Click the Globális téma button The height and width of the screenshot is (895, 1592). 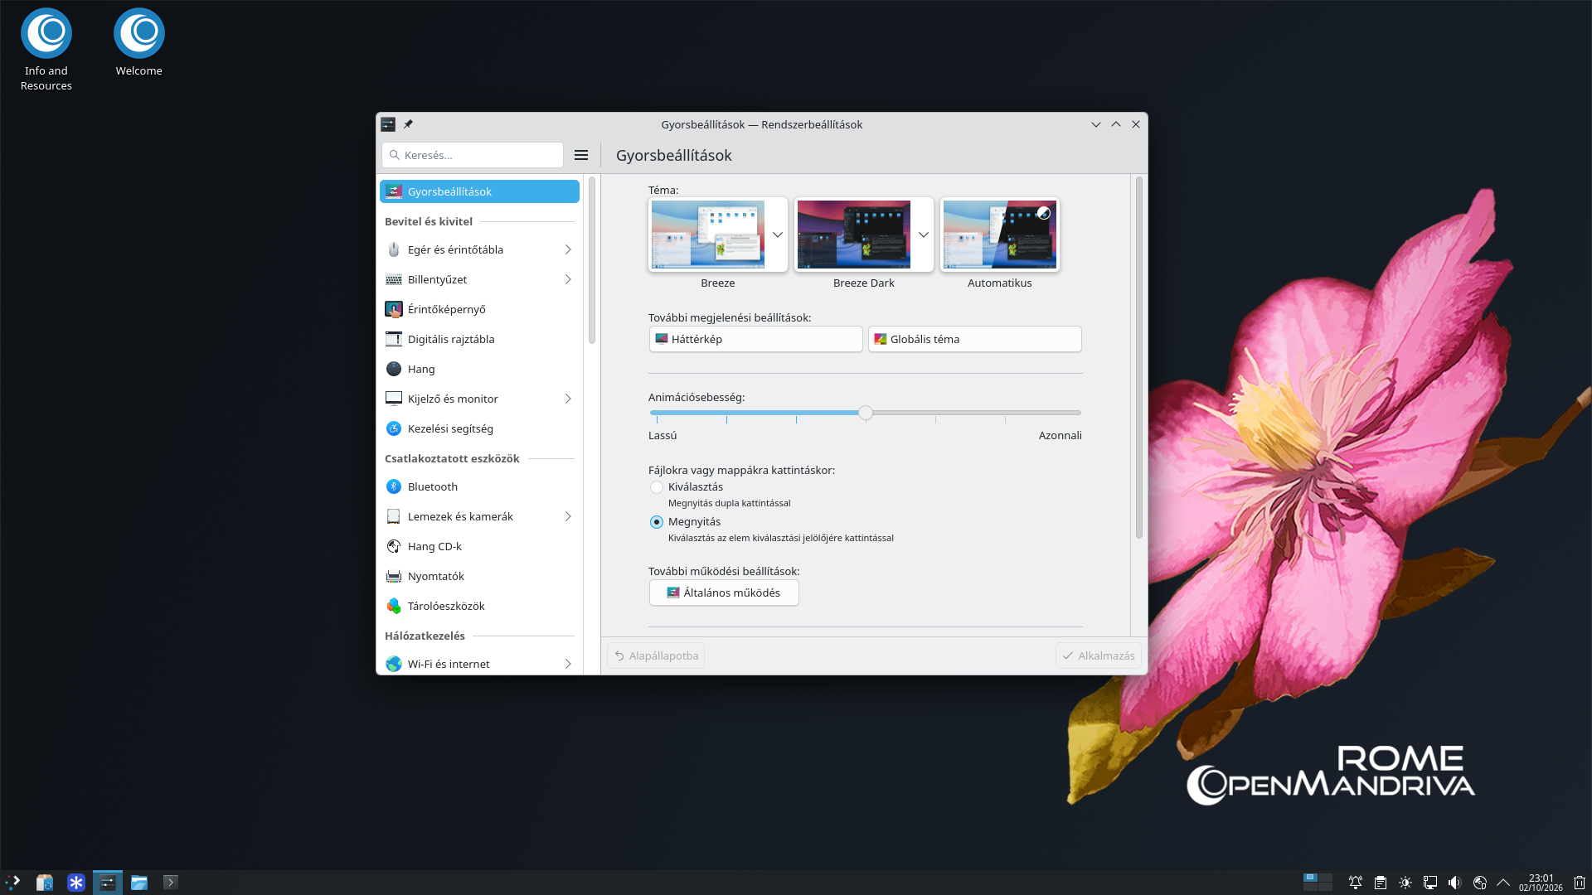[x=975, y=339]
